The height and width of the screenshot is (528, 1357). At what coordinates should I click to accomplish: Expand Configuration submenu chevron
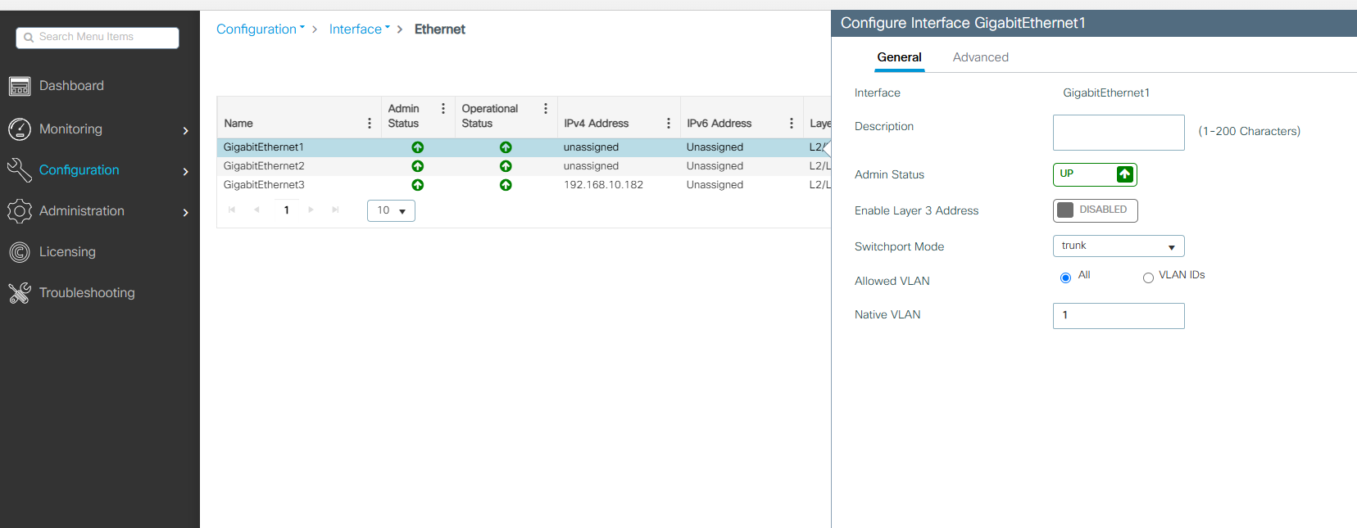[186, 172]
